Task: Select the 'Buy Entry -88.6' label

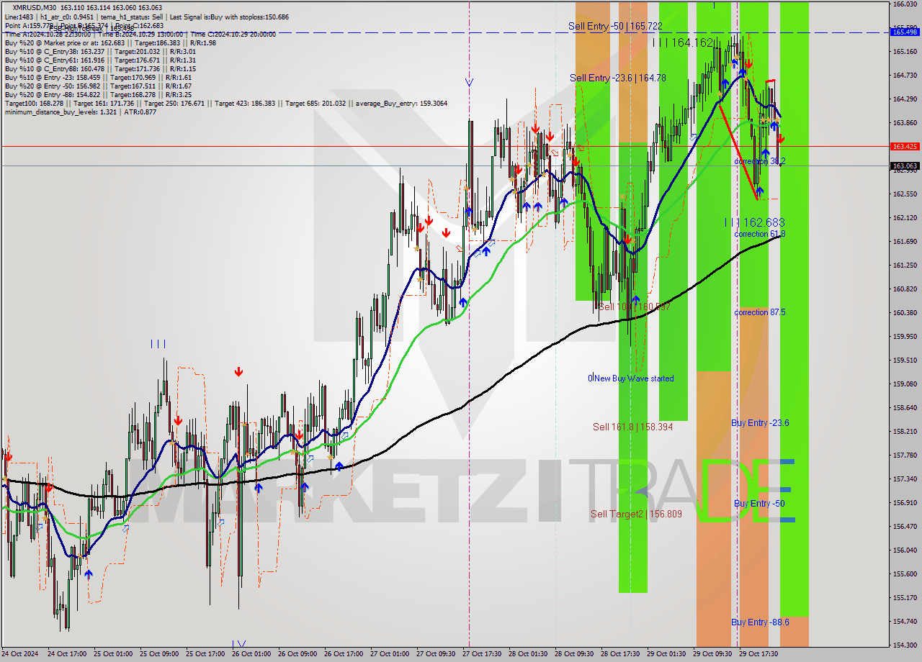Action: 760,622
